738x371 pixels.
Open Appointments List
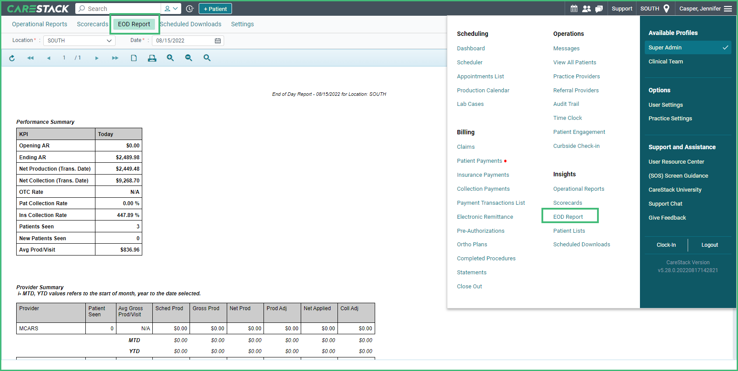pos(480,77)
